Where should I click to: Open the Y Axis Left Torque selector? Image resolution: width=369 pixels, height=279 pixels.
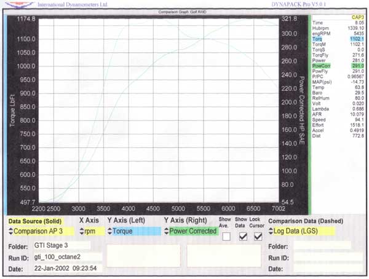134,231
